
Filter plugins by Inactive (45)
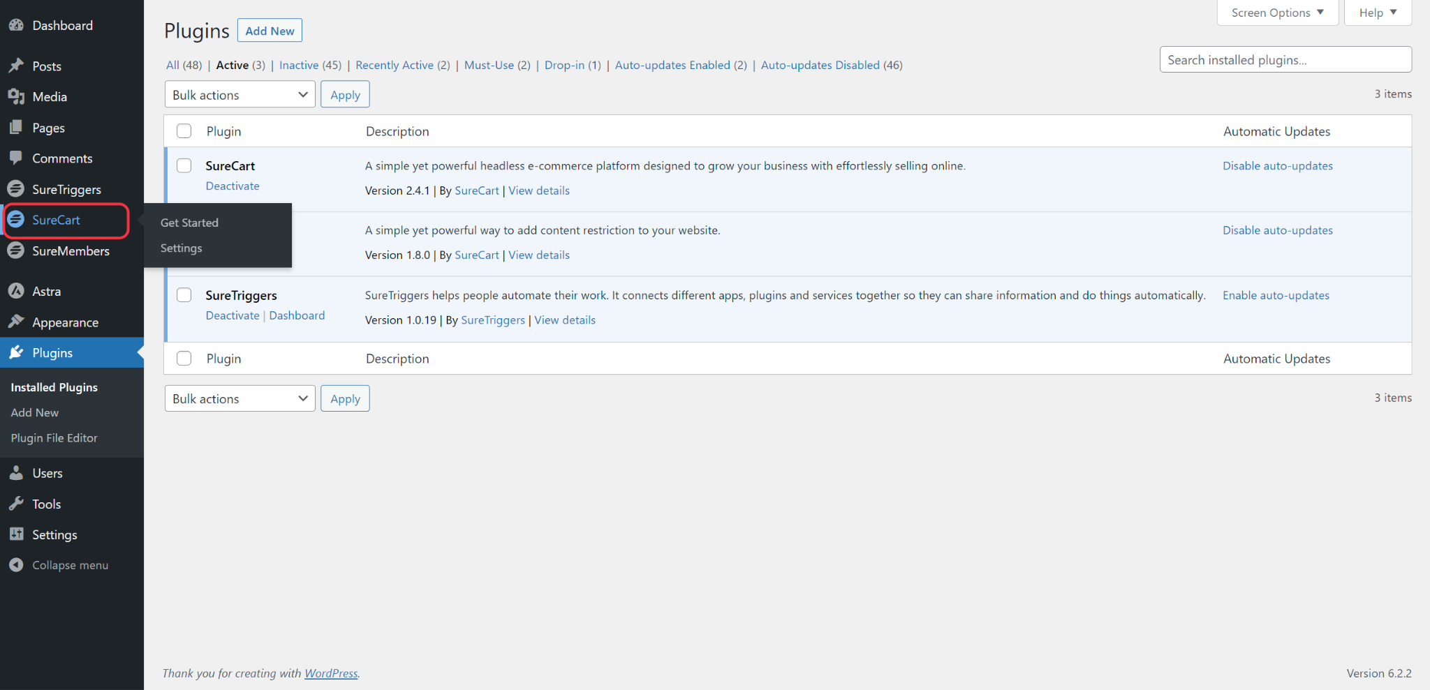click(311, 65)
